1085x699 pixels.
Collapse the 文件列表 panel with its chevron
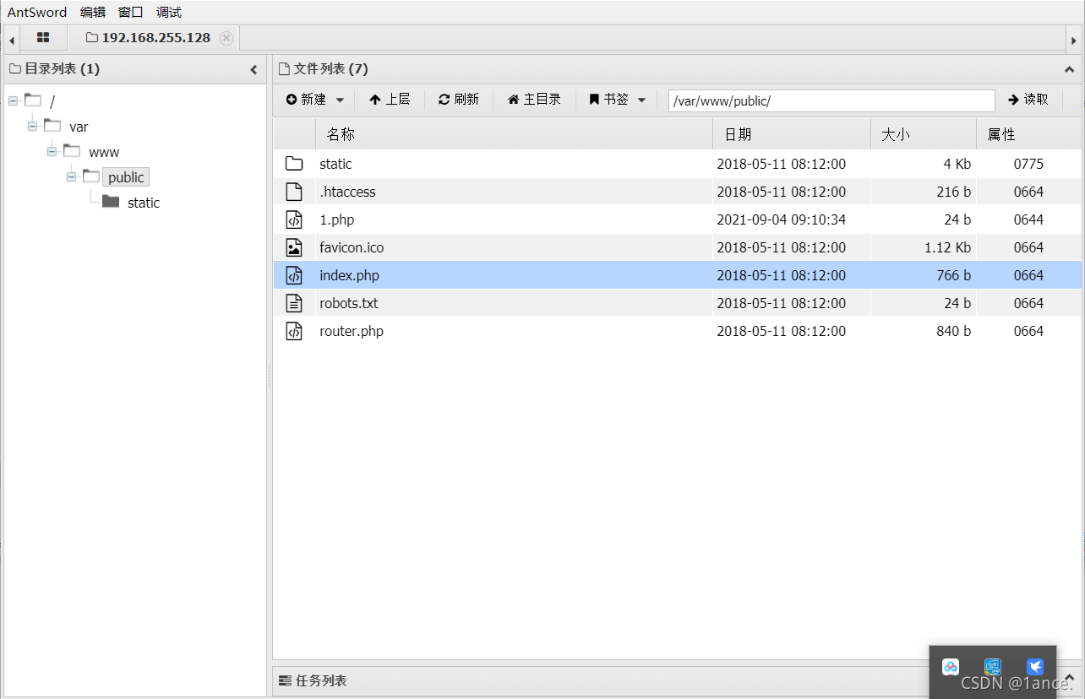coord(1069,69)
